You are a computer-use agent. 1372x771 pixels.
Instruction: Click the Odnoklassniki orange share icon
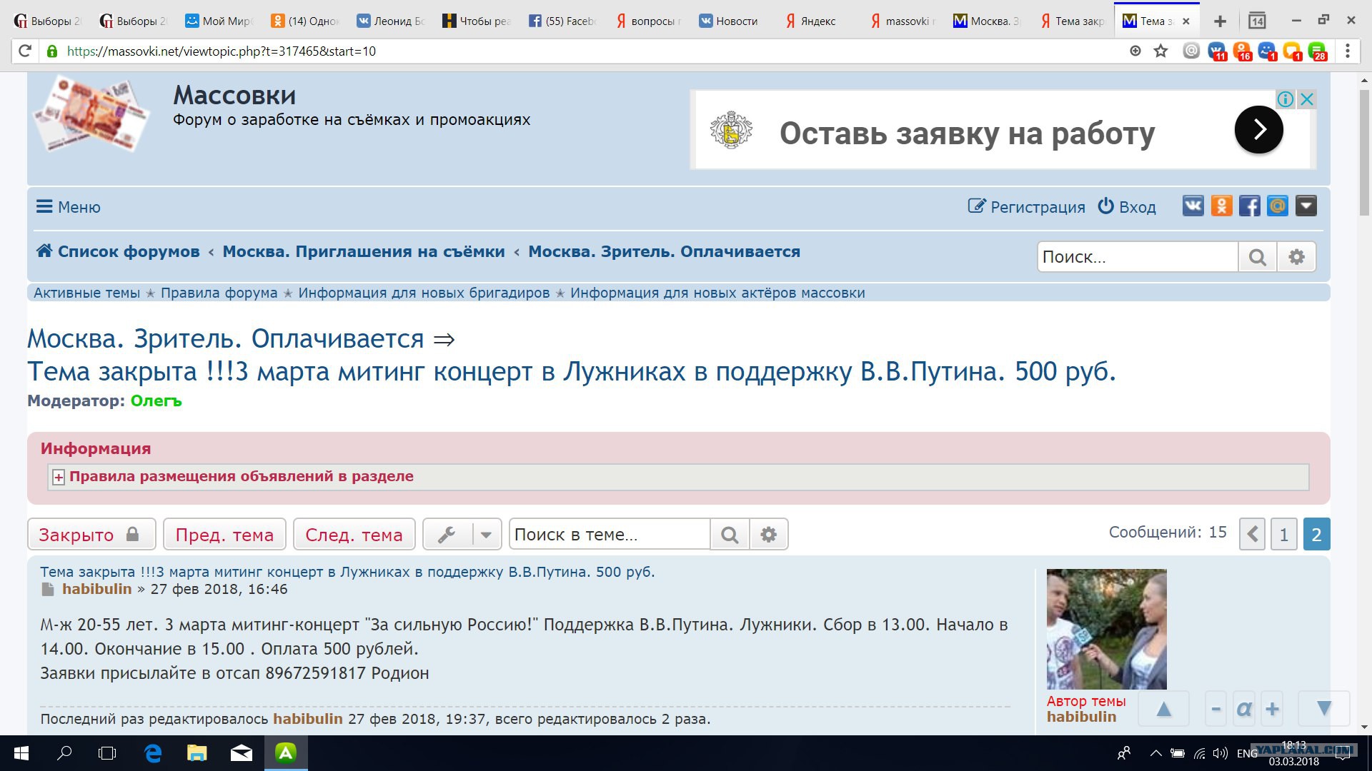1221,206
